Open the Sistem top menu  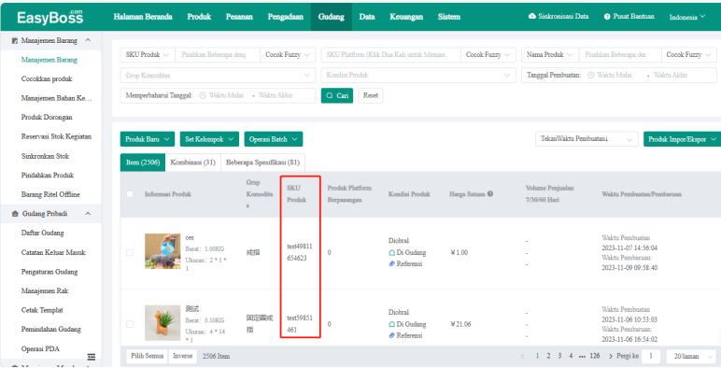click(x=449, y=17)
